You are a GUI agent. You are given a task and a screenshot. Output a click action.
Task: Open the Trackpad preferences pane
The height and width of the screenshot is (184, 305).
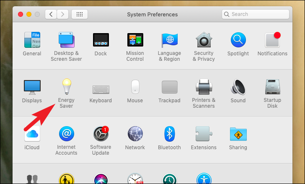[x=169, y=87]
